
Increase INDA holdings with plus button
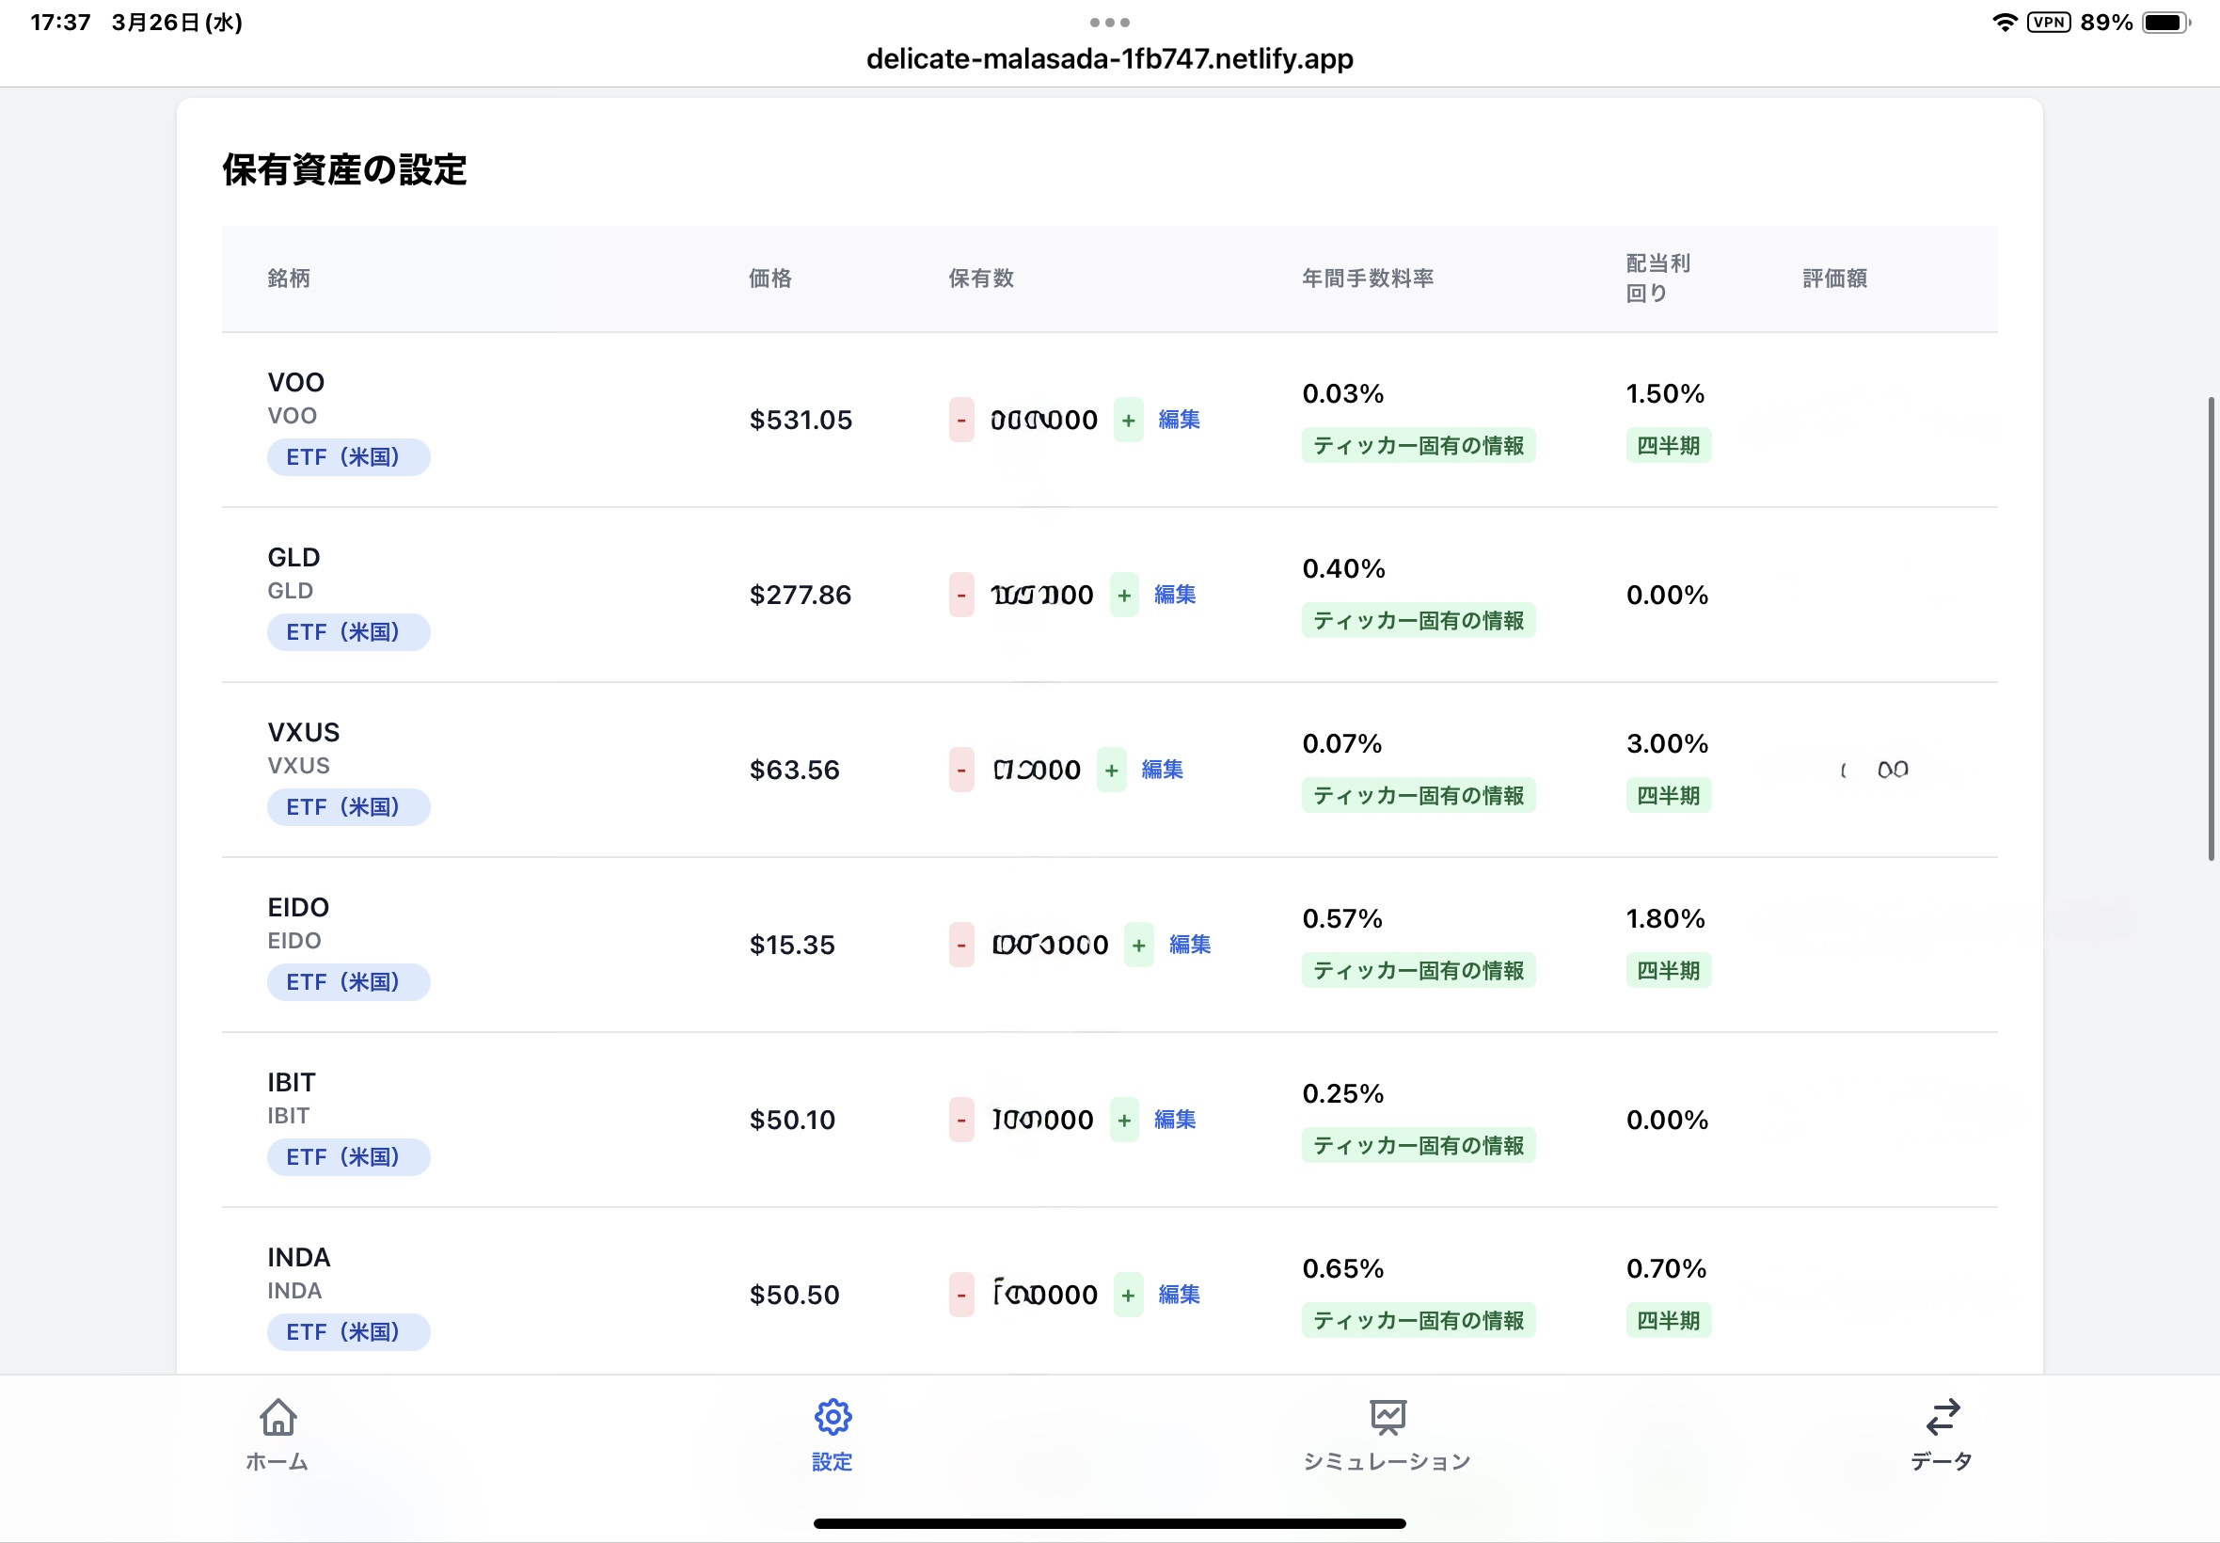tap(1128, 1295)
